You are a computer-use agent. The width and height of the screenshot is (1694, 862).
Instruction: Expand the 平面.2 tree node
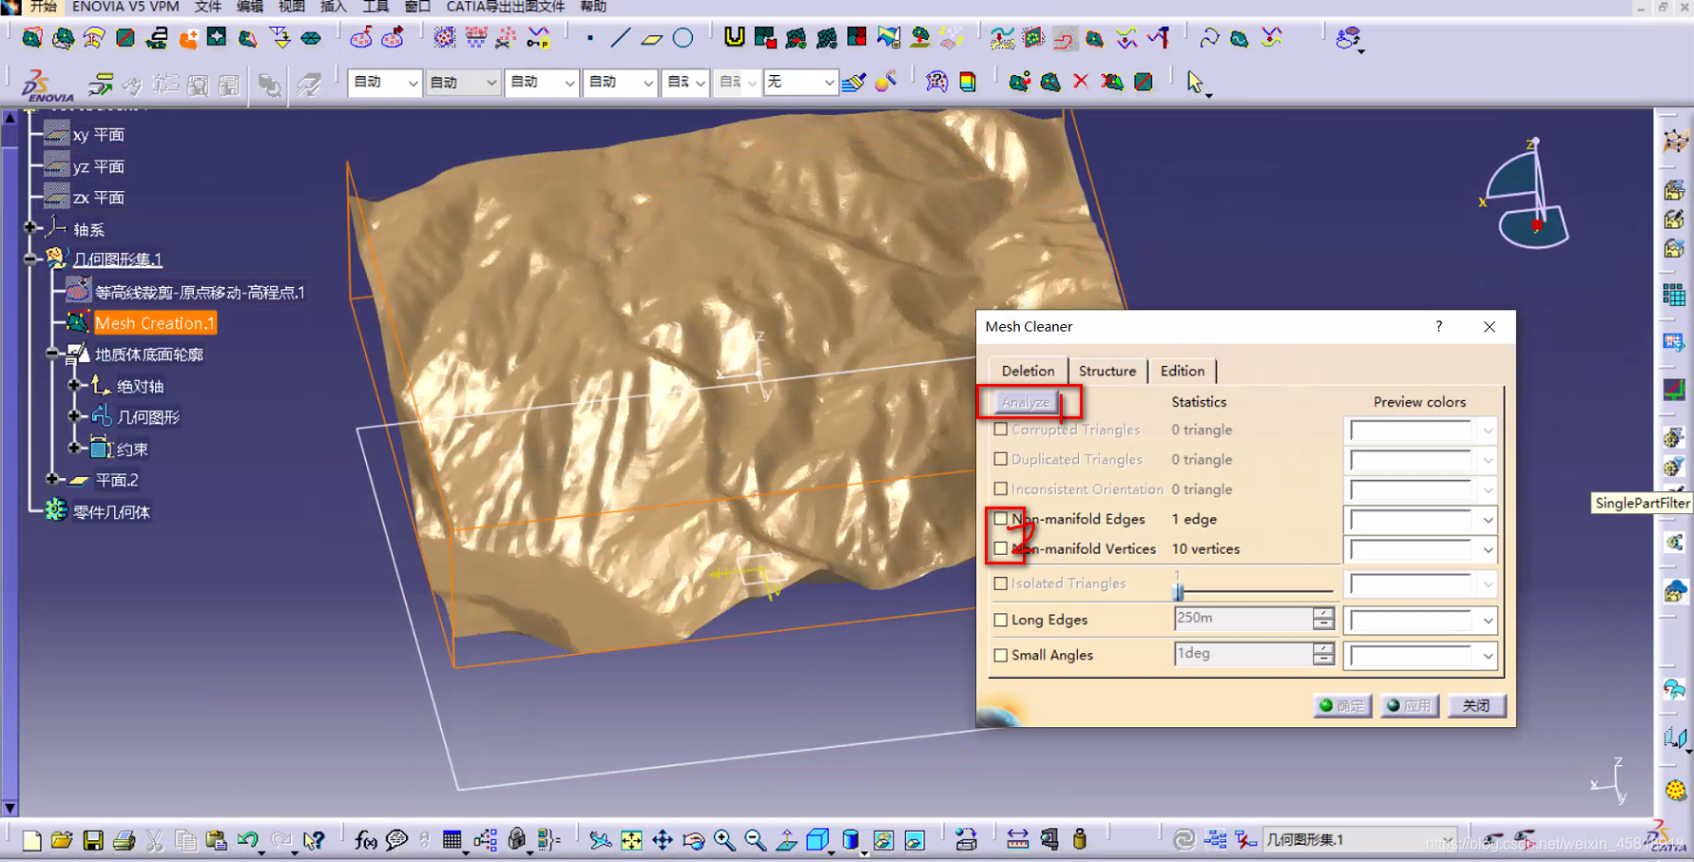[52, 480]
